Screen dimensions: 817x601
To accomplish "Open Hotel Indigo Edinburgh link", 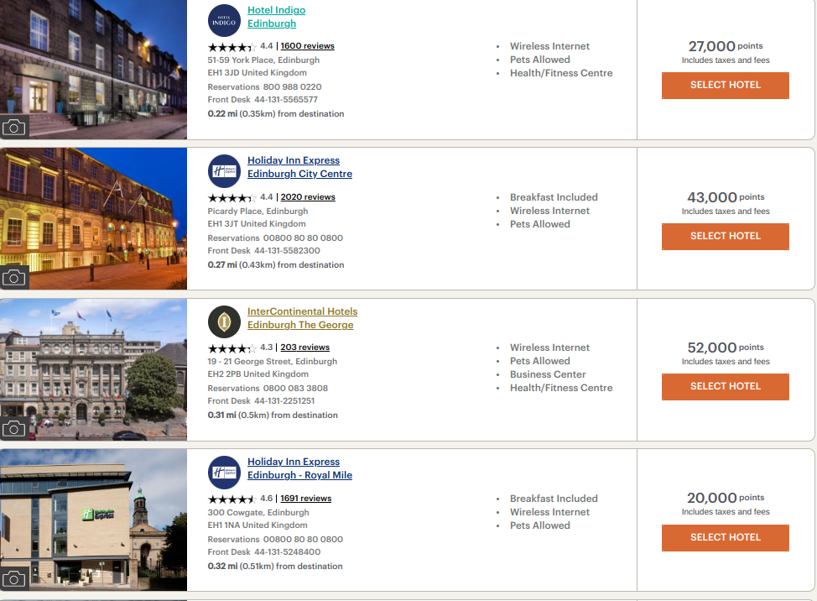I will [276, 17].
